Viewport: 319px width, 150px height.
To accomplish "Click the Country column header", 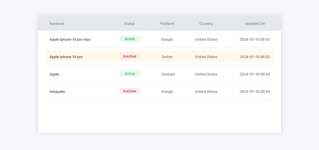I will 206,24.
